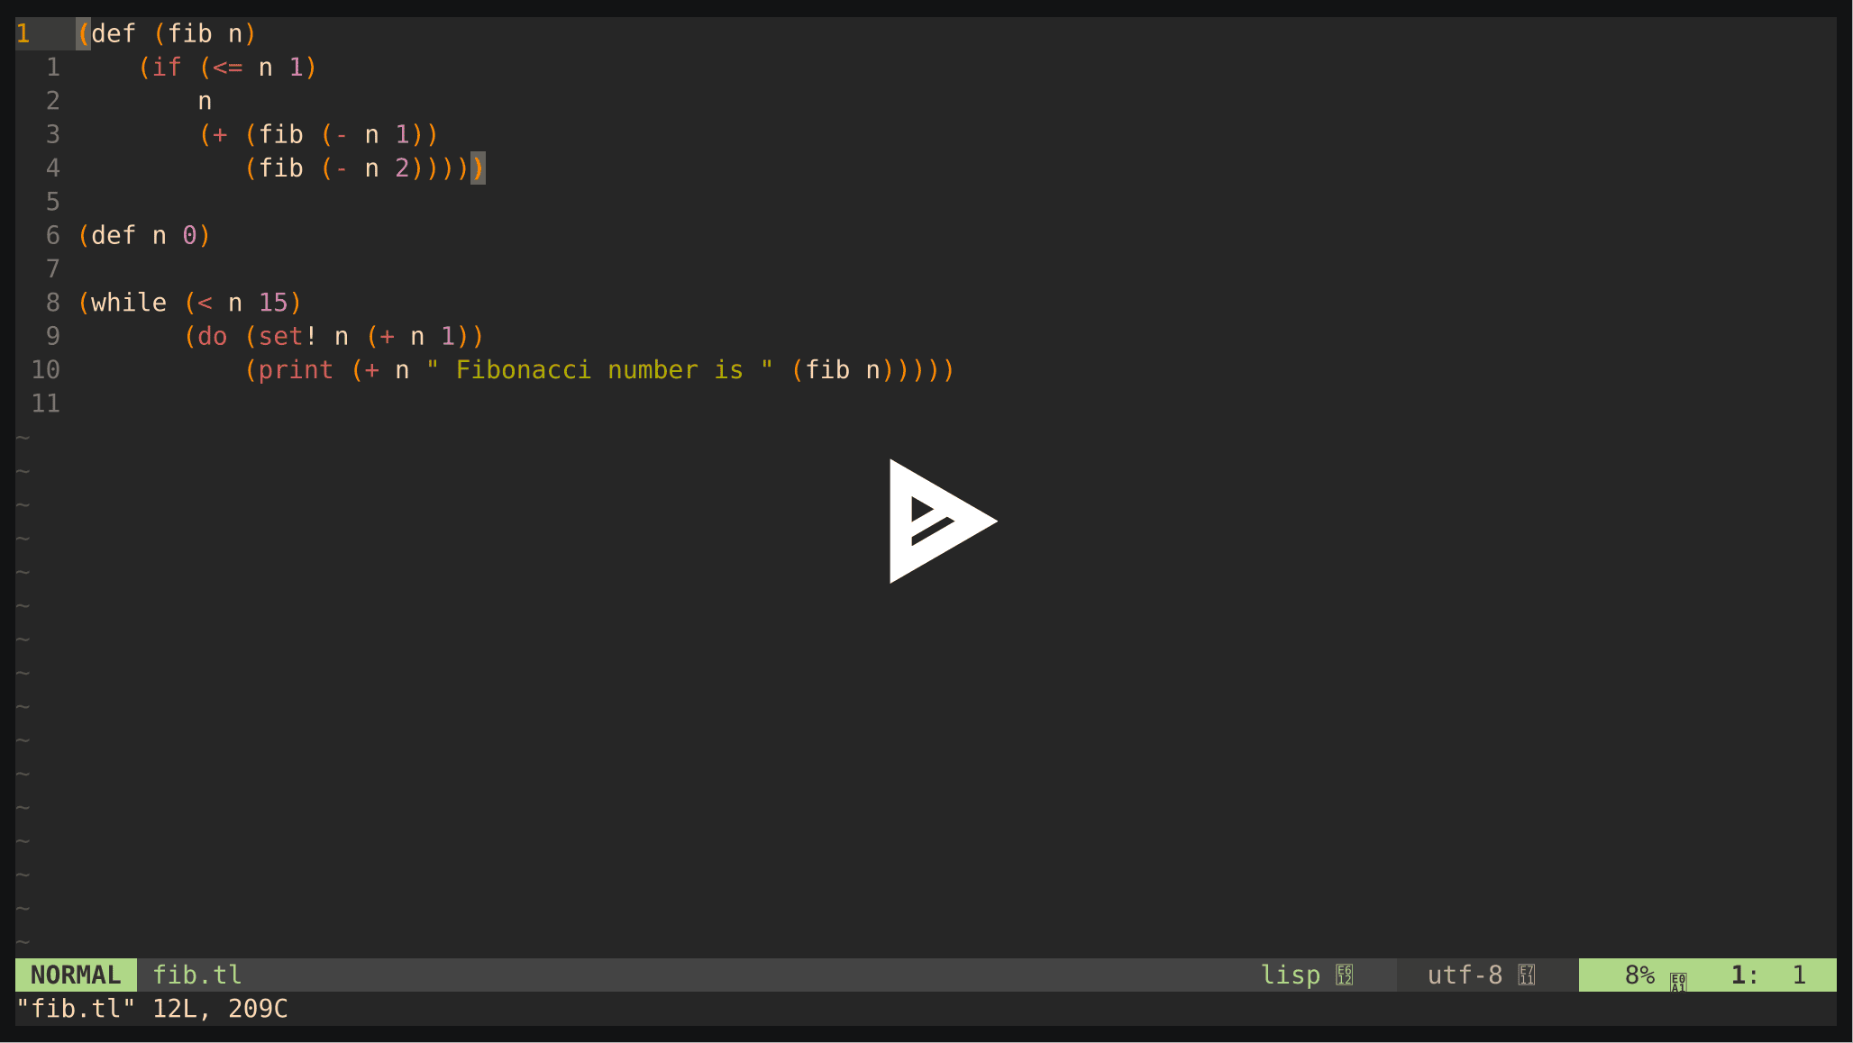Image resolution: width=1853 pixels, height=1043 pixels.
Task: Click the fib.tl filename in status line
Action: click(x=197, y=975)
